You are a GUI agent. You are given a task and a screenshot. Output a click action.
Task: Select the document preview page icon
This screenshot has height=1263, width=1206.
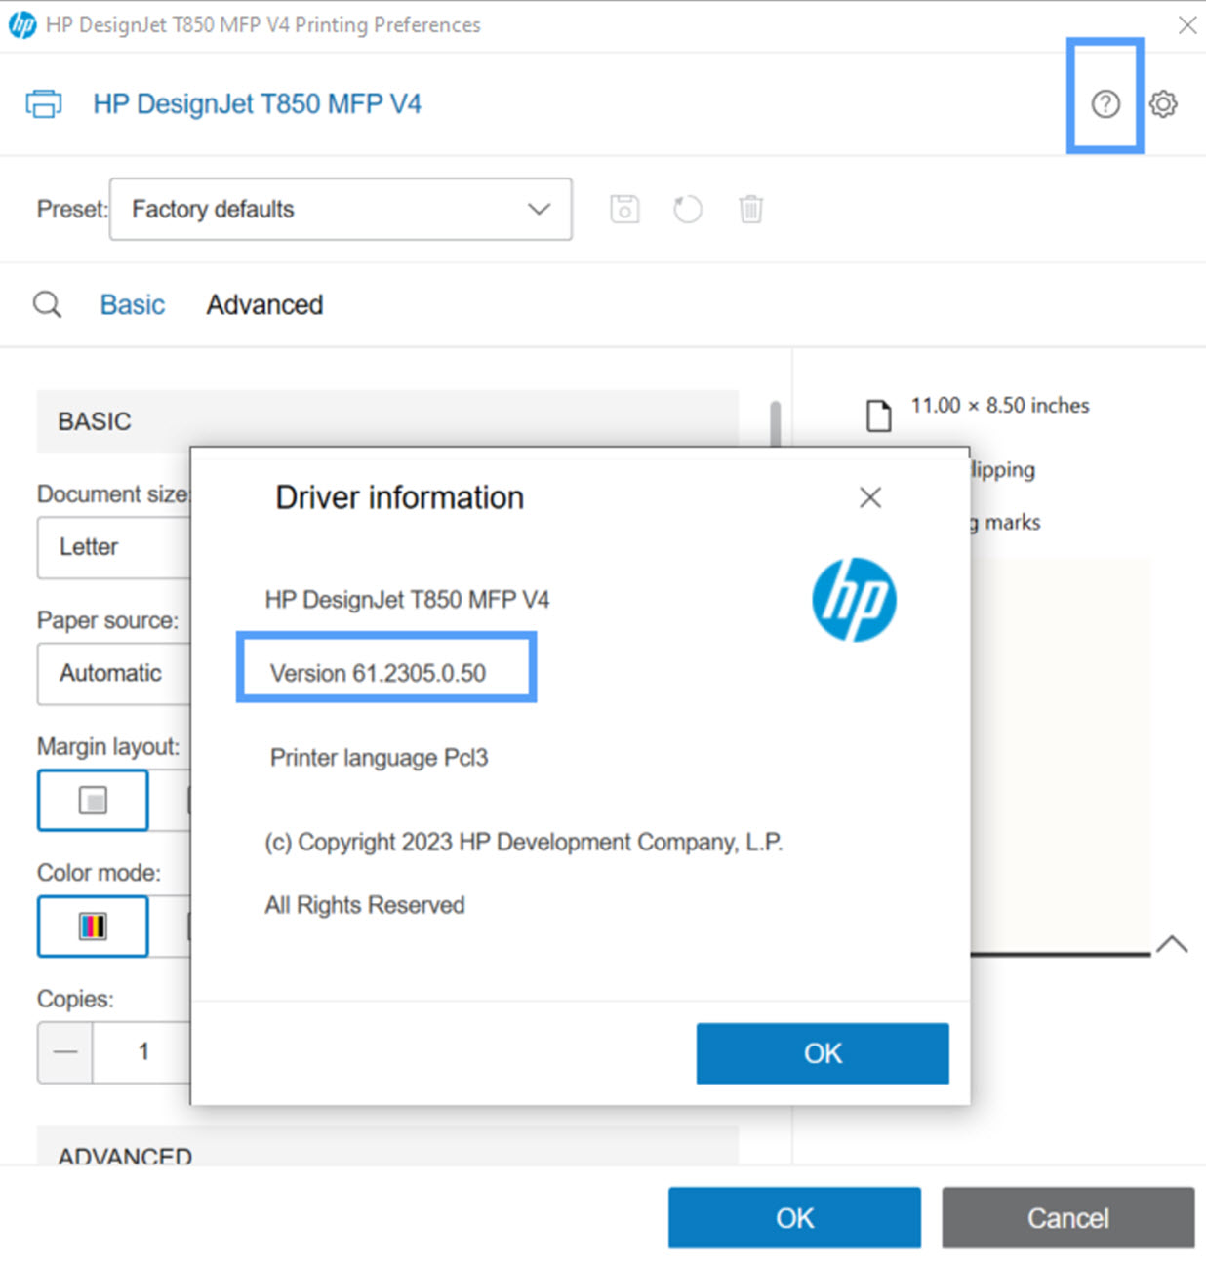click(879, 414)
